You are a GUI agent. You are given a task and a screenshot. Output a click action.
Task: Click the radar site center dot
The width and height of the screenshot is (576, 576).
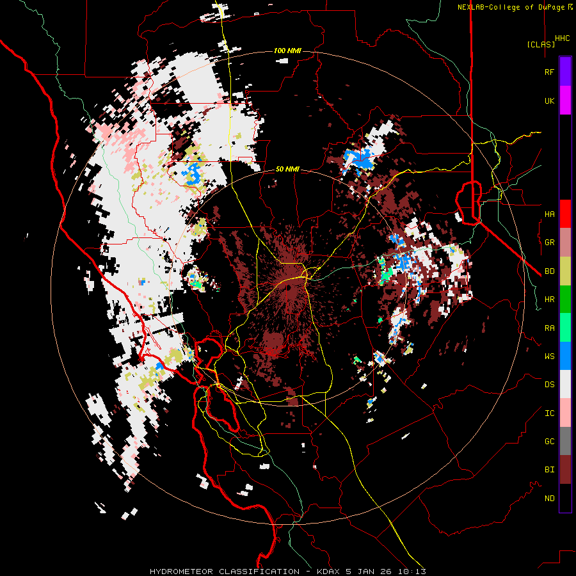click(289, 287)
